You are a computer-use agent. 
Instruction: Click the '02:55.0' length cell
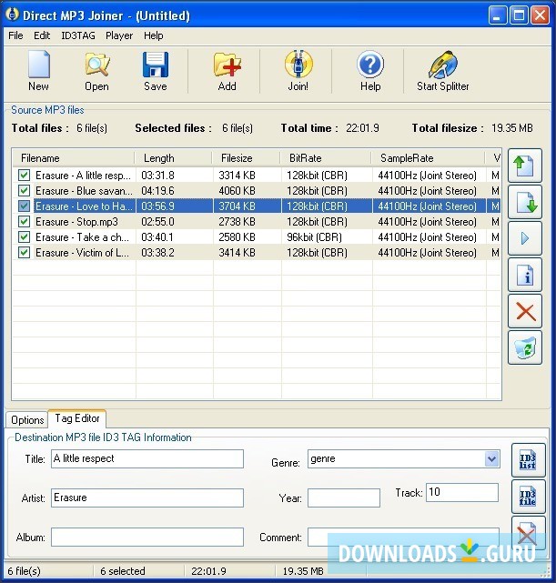[157, 222]
